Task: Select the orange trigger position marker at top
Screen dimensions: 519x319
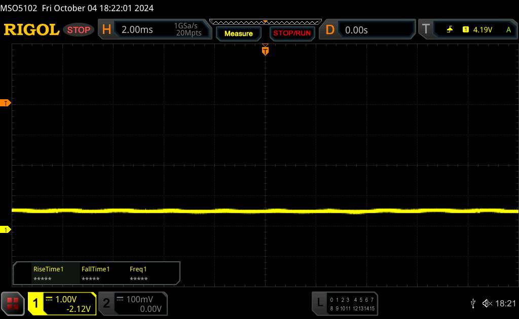Action: 265,50
